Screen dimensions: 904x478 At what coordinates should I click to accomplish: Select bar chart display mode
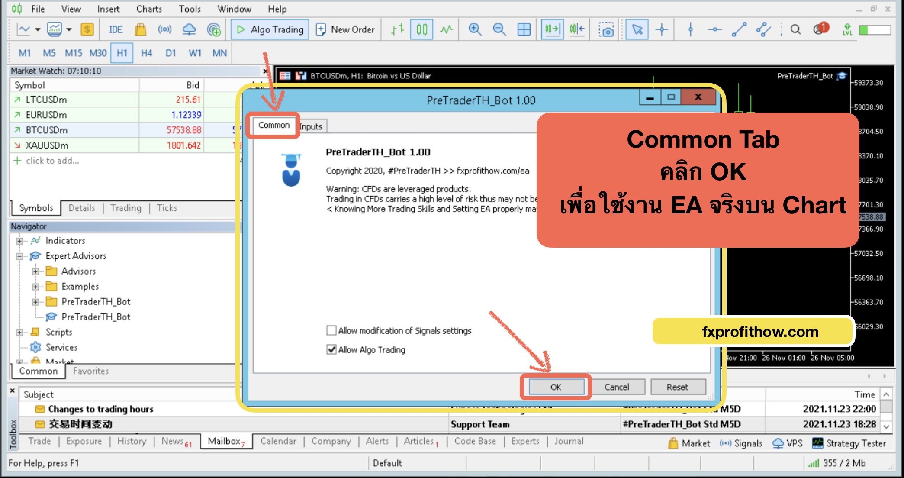coord(397,29)
